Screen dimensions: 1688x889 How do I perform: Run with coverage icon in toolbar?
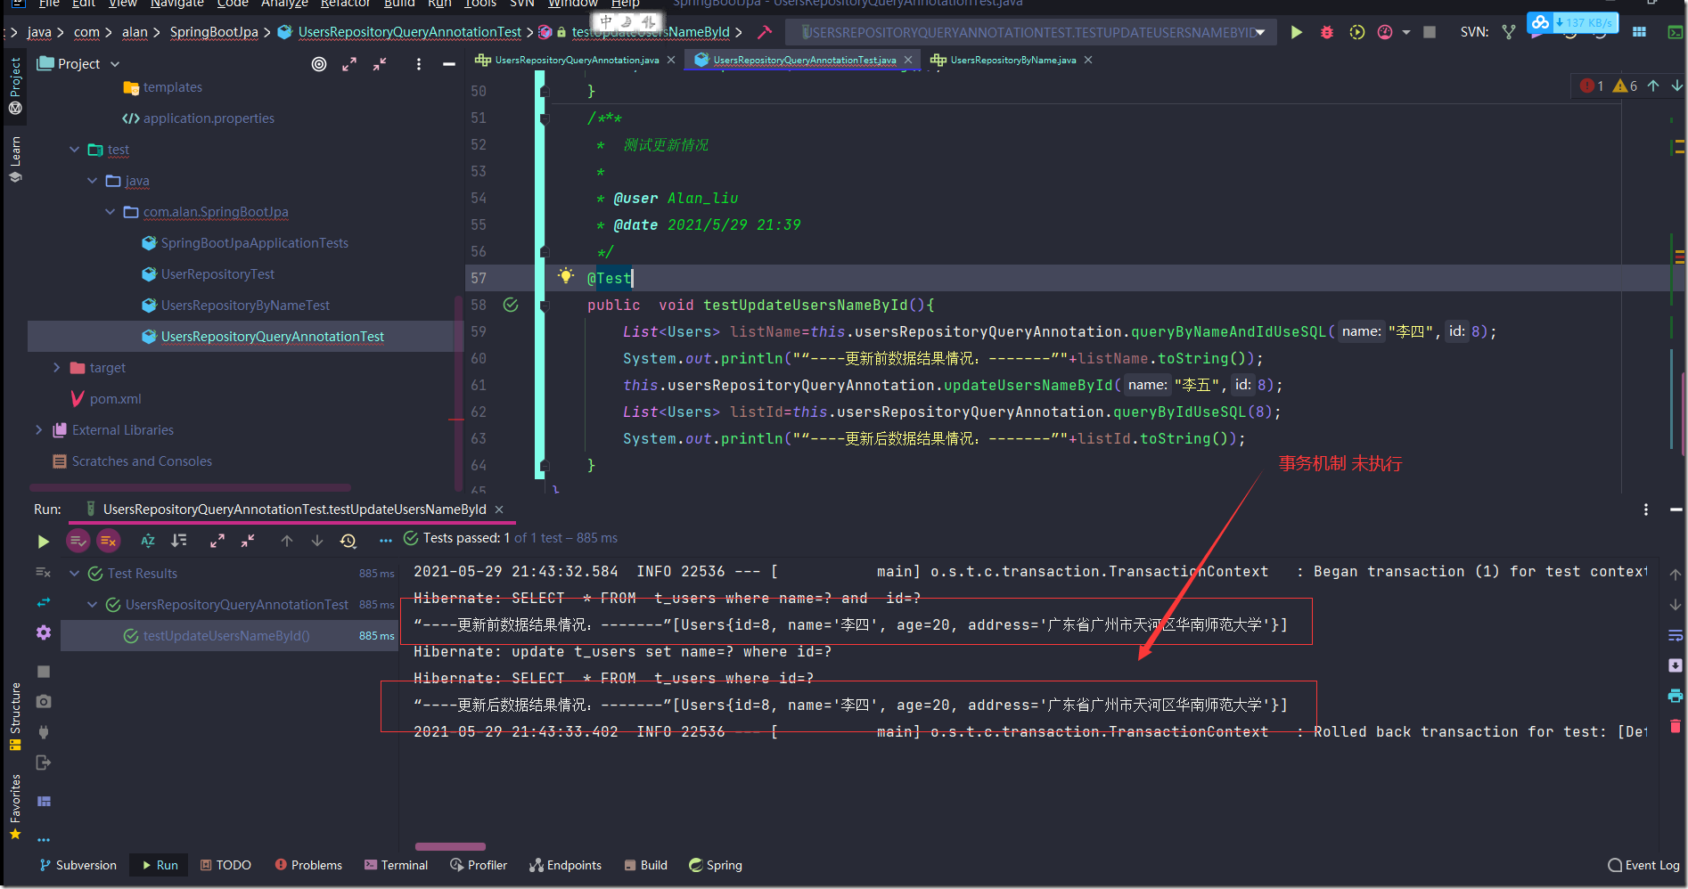pyautogui.click(x=1356, y=32)
